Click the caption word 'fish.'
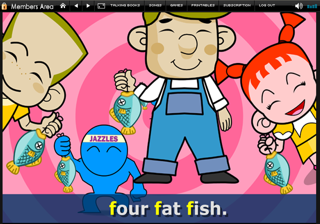Image resolution: width=320 pixels, height=224 pixels. pos(207,208)
